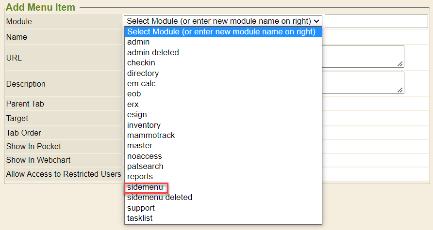Select the 'checkin' module

click(141, 63)
